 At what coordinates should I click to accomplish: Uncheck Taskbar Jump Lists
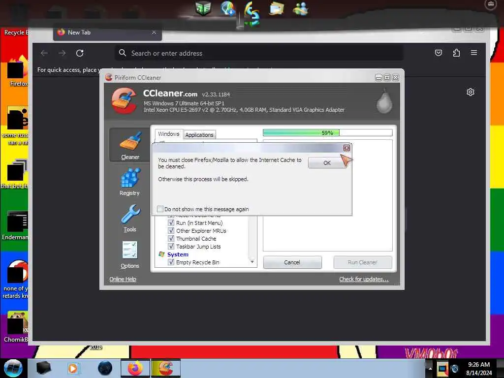pos(171,247)
